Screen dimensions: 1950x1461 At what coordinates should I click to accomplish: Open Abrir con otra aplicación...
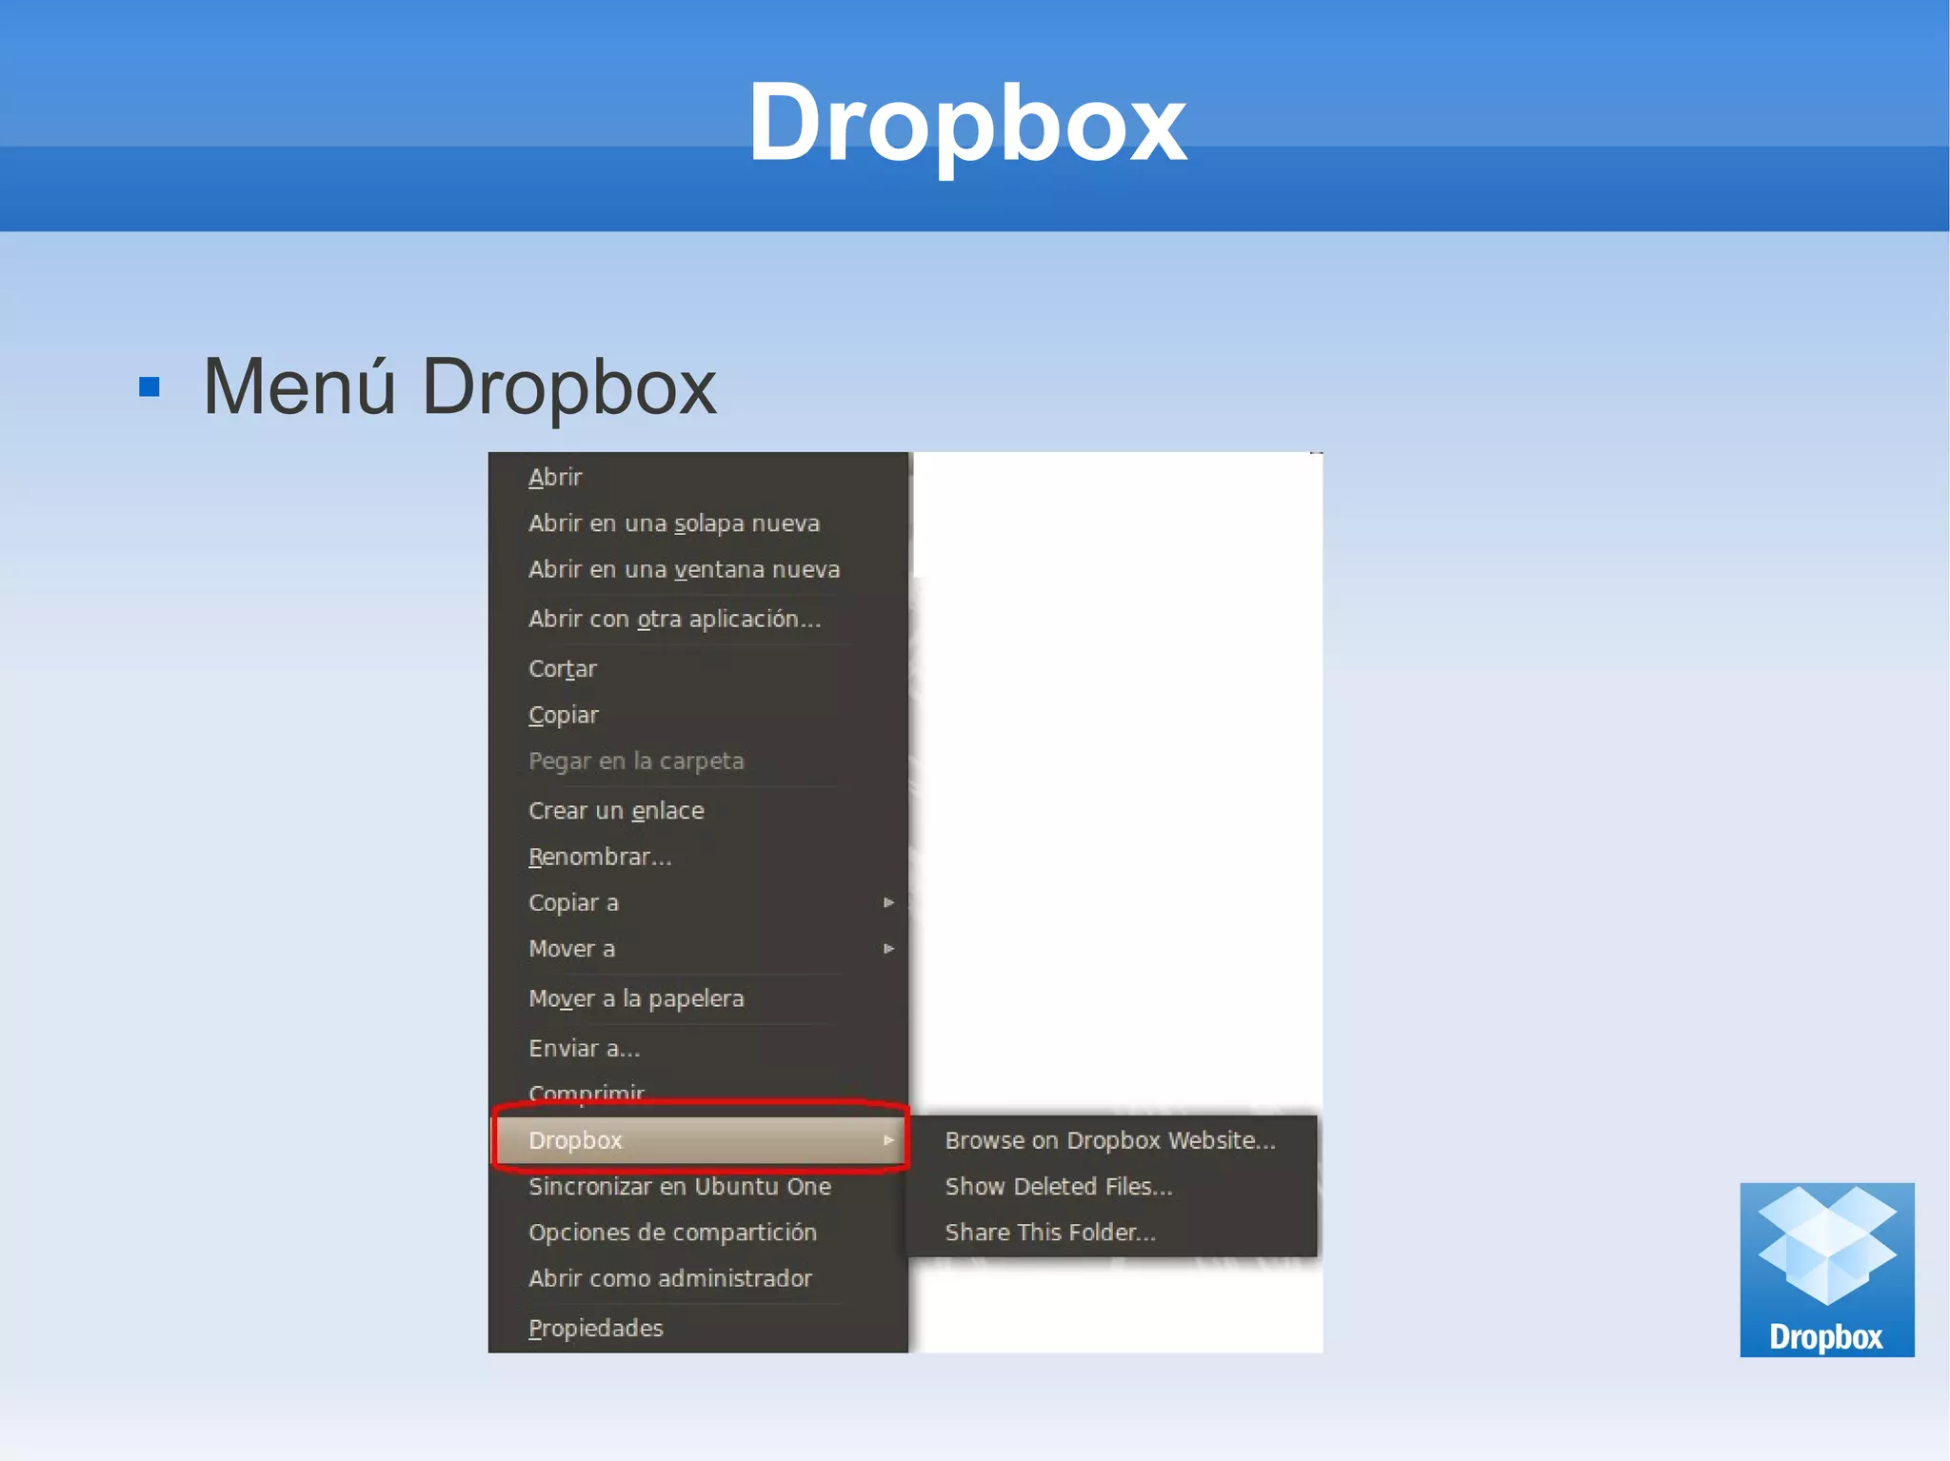(698, 619)
